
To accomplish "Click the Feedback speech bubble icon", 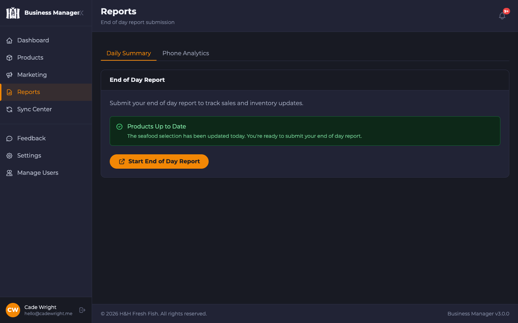I will (x=9, y=139).
